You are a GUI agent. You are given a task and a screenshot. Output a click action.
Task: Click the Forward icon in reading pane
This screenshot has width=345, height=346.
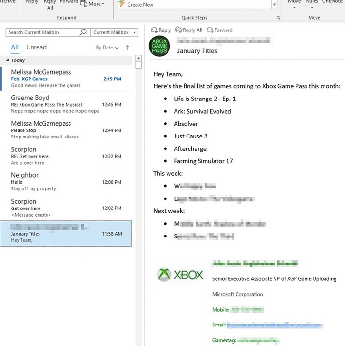point(210,30)
